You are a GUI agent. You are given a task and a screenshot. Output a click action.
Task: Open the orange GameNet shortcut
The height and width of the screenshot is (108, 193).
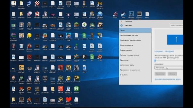61,89
